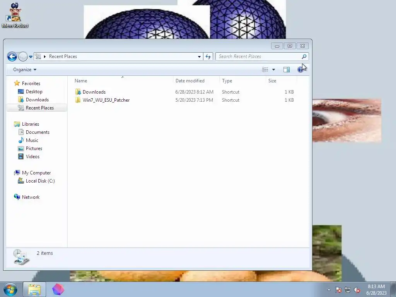
Task: Open the Music library
Action: click(32, 140)
